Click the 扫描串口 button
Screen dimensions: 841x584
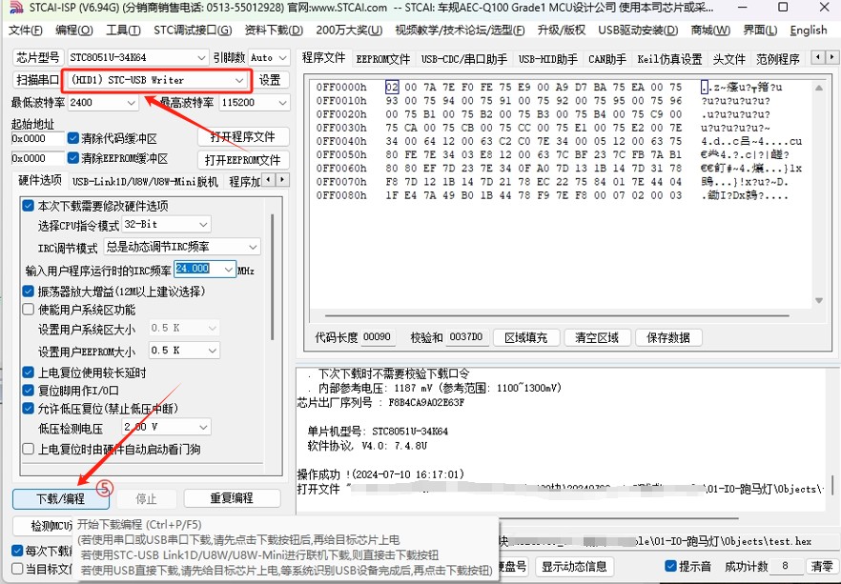coord(37,80)
